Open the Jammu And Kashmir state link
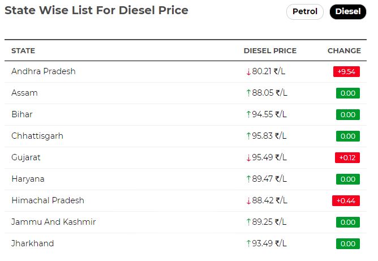 coord(54,222)
